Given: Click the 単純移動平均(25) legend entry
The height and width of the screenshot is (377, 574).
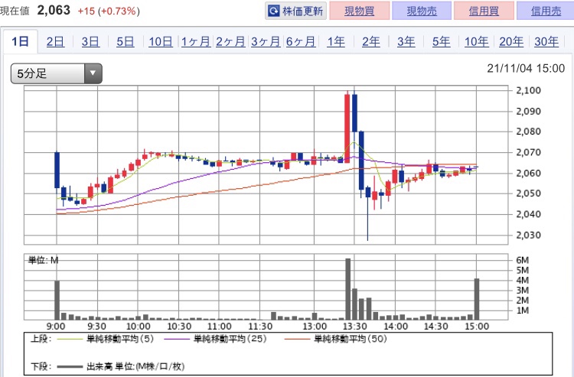Looking at the screenshot, I should click(216, 339).
